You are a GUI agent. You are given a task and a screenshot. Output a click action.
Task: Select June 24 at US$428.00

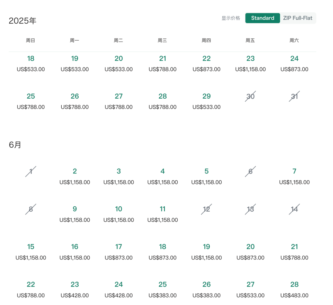pyautogui.click(x=119, y=290)
